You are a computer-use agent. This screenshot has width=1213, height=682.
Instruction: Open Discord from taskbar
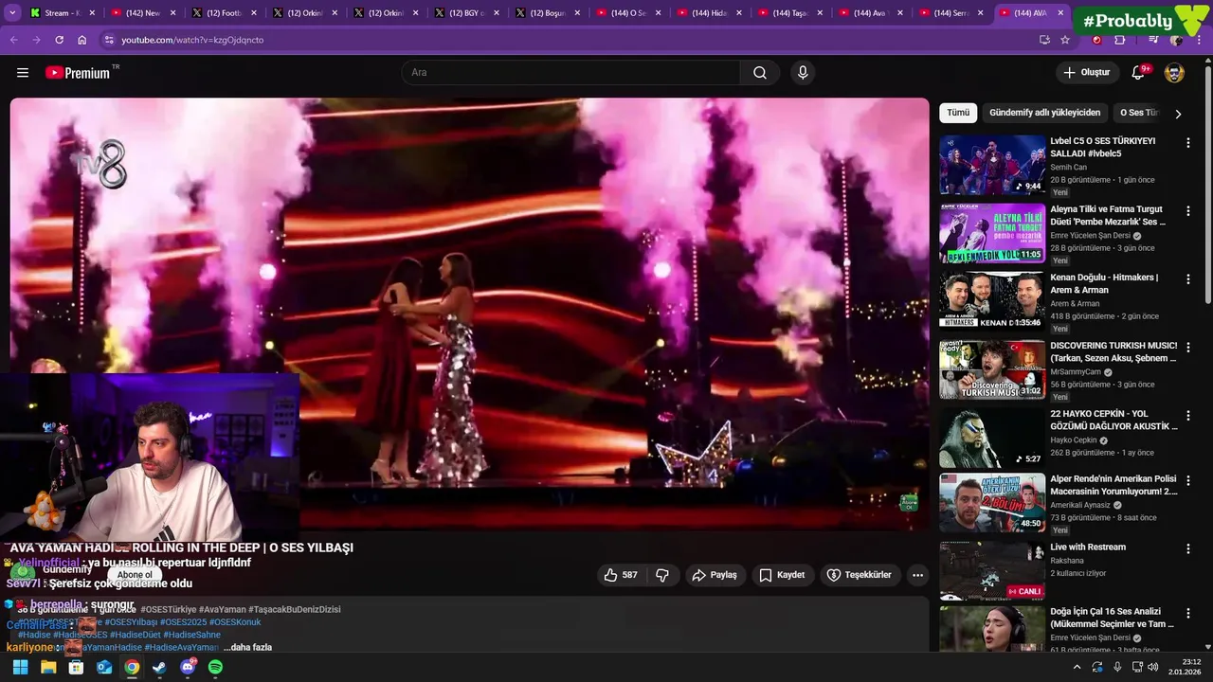coord(188,667)
